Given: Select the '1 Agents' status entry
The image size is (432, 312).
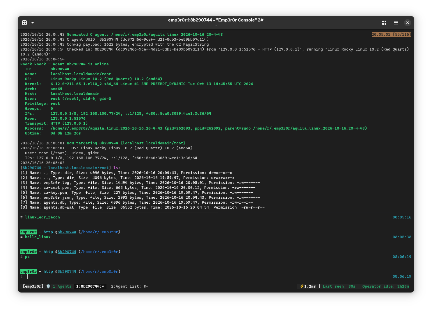Looking at the screenshot, I should (x=62, y=286).
